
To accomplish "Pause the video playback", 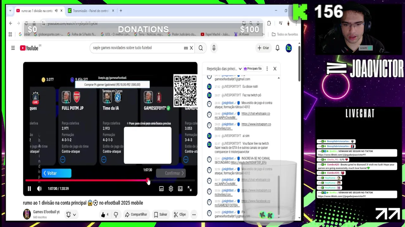I will (x=29, y=189).
